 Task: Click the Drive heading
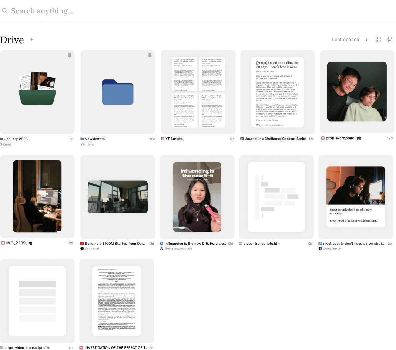pyautogui.click(x=12, y=40)
